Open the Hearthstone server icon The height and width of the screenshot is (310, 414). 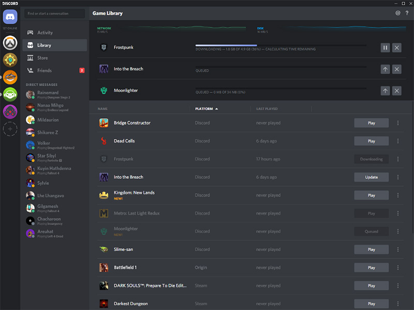click(x=10, y=60)
